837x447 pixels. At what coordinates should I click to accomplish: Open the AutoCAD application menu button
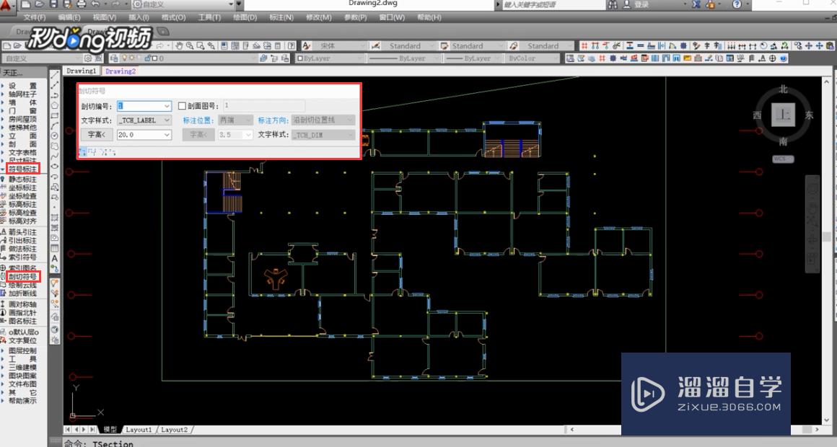pos(6,5)
